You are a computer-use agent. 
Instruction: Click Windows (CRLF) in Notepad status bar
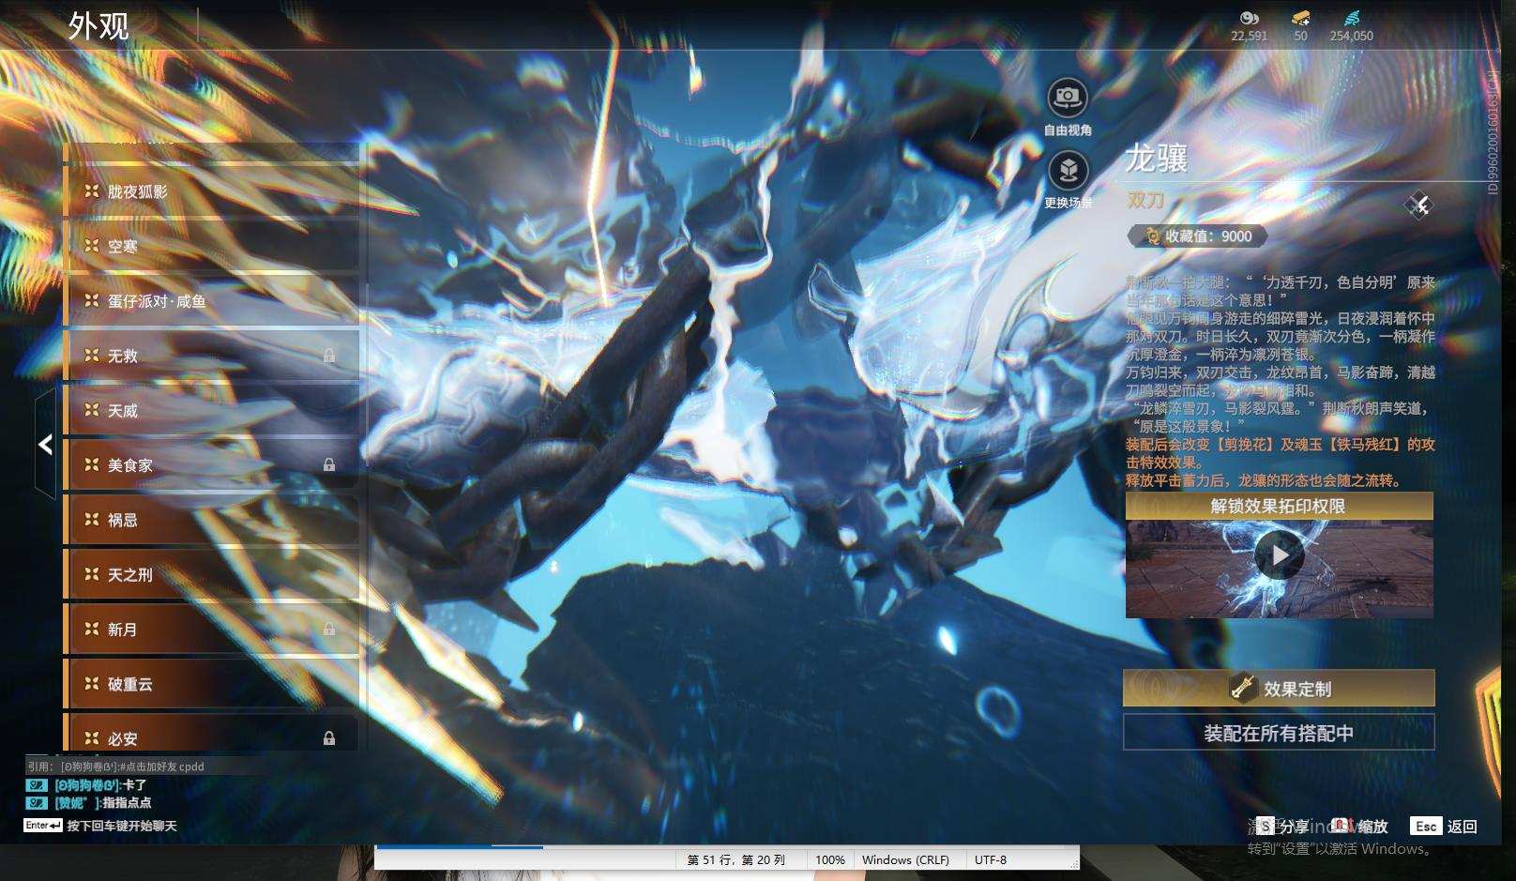pyautogui.click(x=905, y=859)
